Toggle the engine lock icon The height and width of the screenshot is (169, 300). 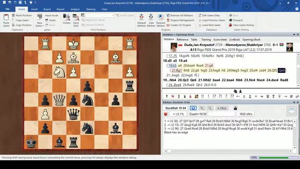click(235, 108)
